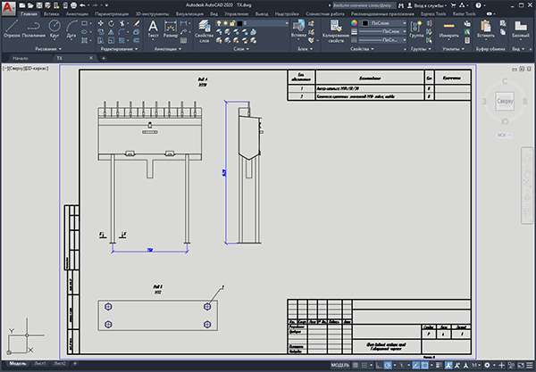Toggle object snap tracking in status bar
Viewport: 536px width, 372px height.
[415, 365]
